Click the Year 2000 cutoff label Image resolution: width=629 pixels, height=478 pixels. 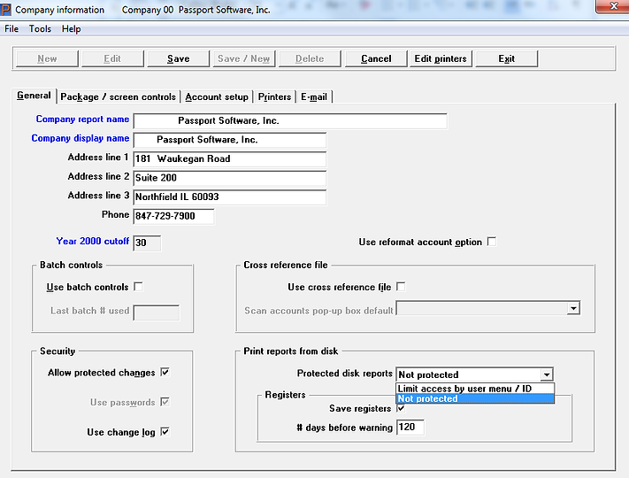click(x=93, y=241)
